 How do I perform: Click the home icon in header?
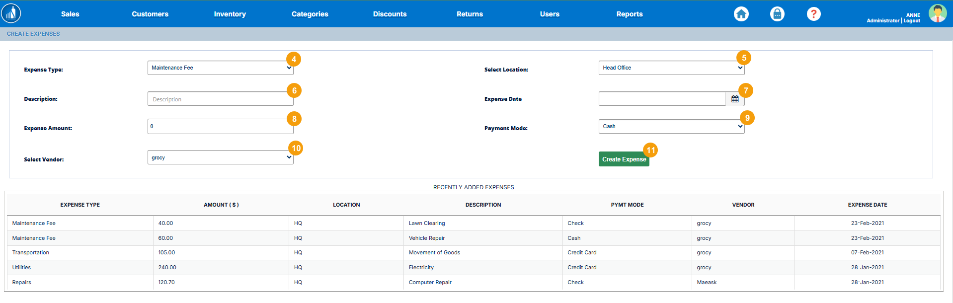point(741,14)
